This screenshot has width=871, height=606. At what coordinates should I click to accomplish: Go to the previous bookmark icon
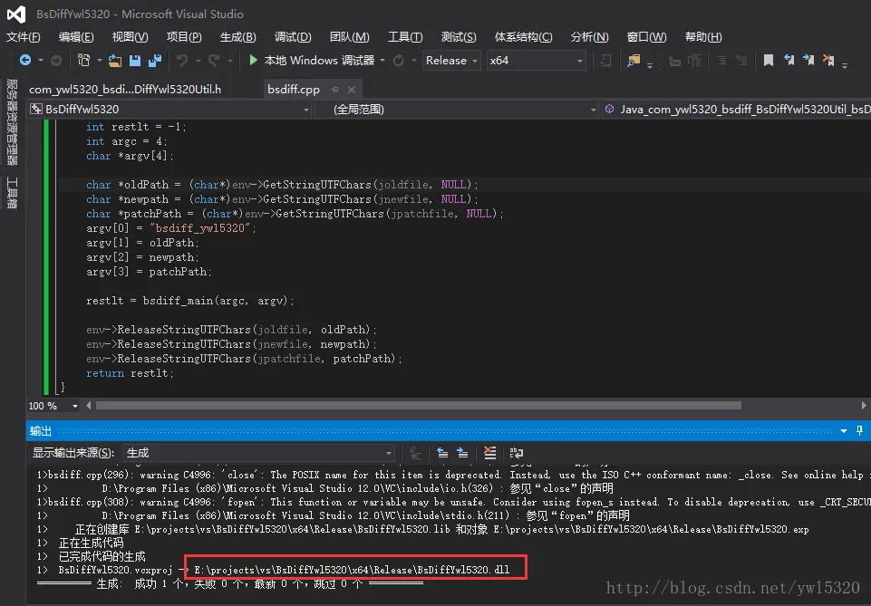click(x=789, y=60)
